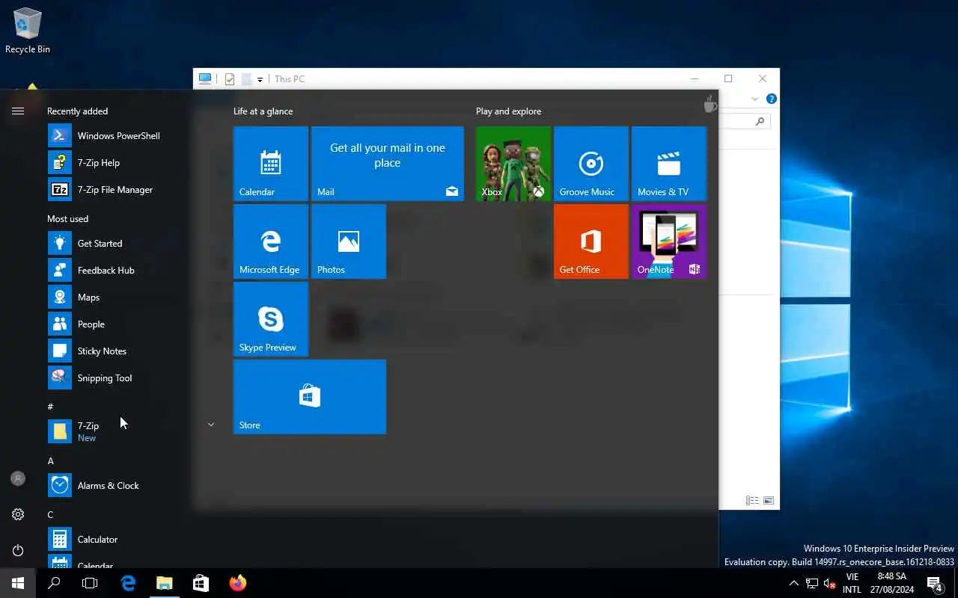Open network status in the system tray

click(x=812, y=583)
